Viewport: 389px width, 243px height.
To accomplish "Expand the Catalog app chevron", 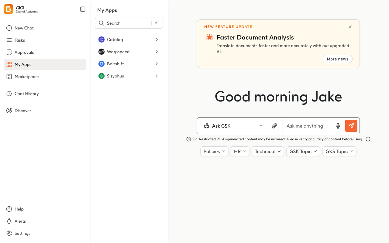I will (157, 39).
